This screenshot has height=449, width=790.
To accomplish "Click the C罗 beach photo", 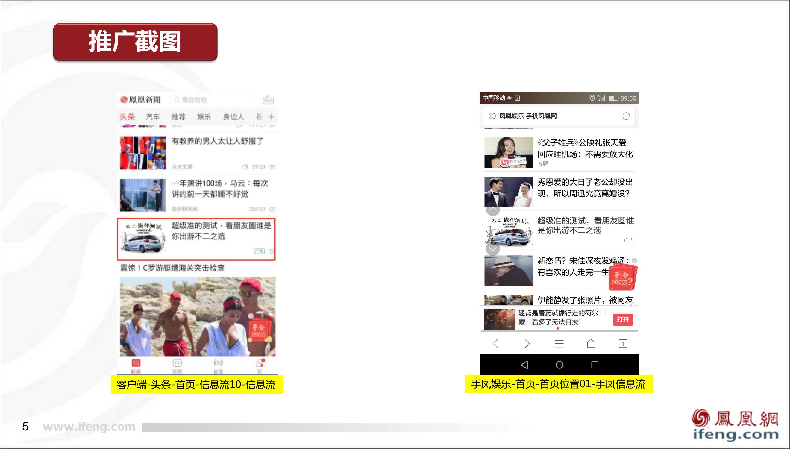I will pos(198,317).
